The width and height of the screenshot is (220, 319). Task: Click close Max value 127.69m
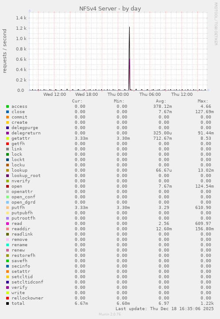[205, 112]
